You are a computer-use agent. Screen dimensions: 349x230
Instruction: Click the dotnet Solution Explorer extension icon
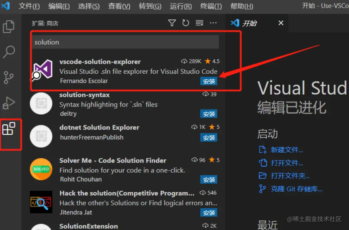[x=41, y=136]
